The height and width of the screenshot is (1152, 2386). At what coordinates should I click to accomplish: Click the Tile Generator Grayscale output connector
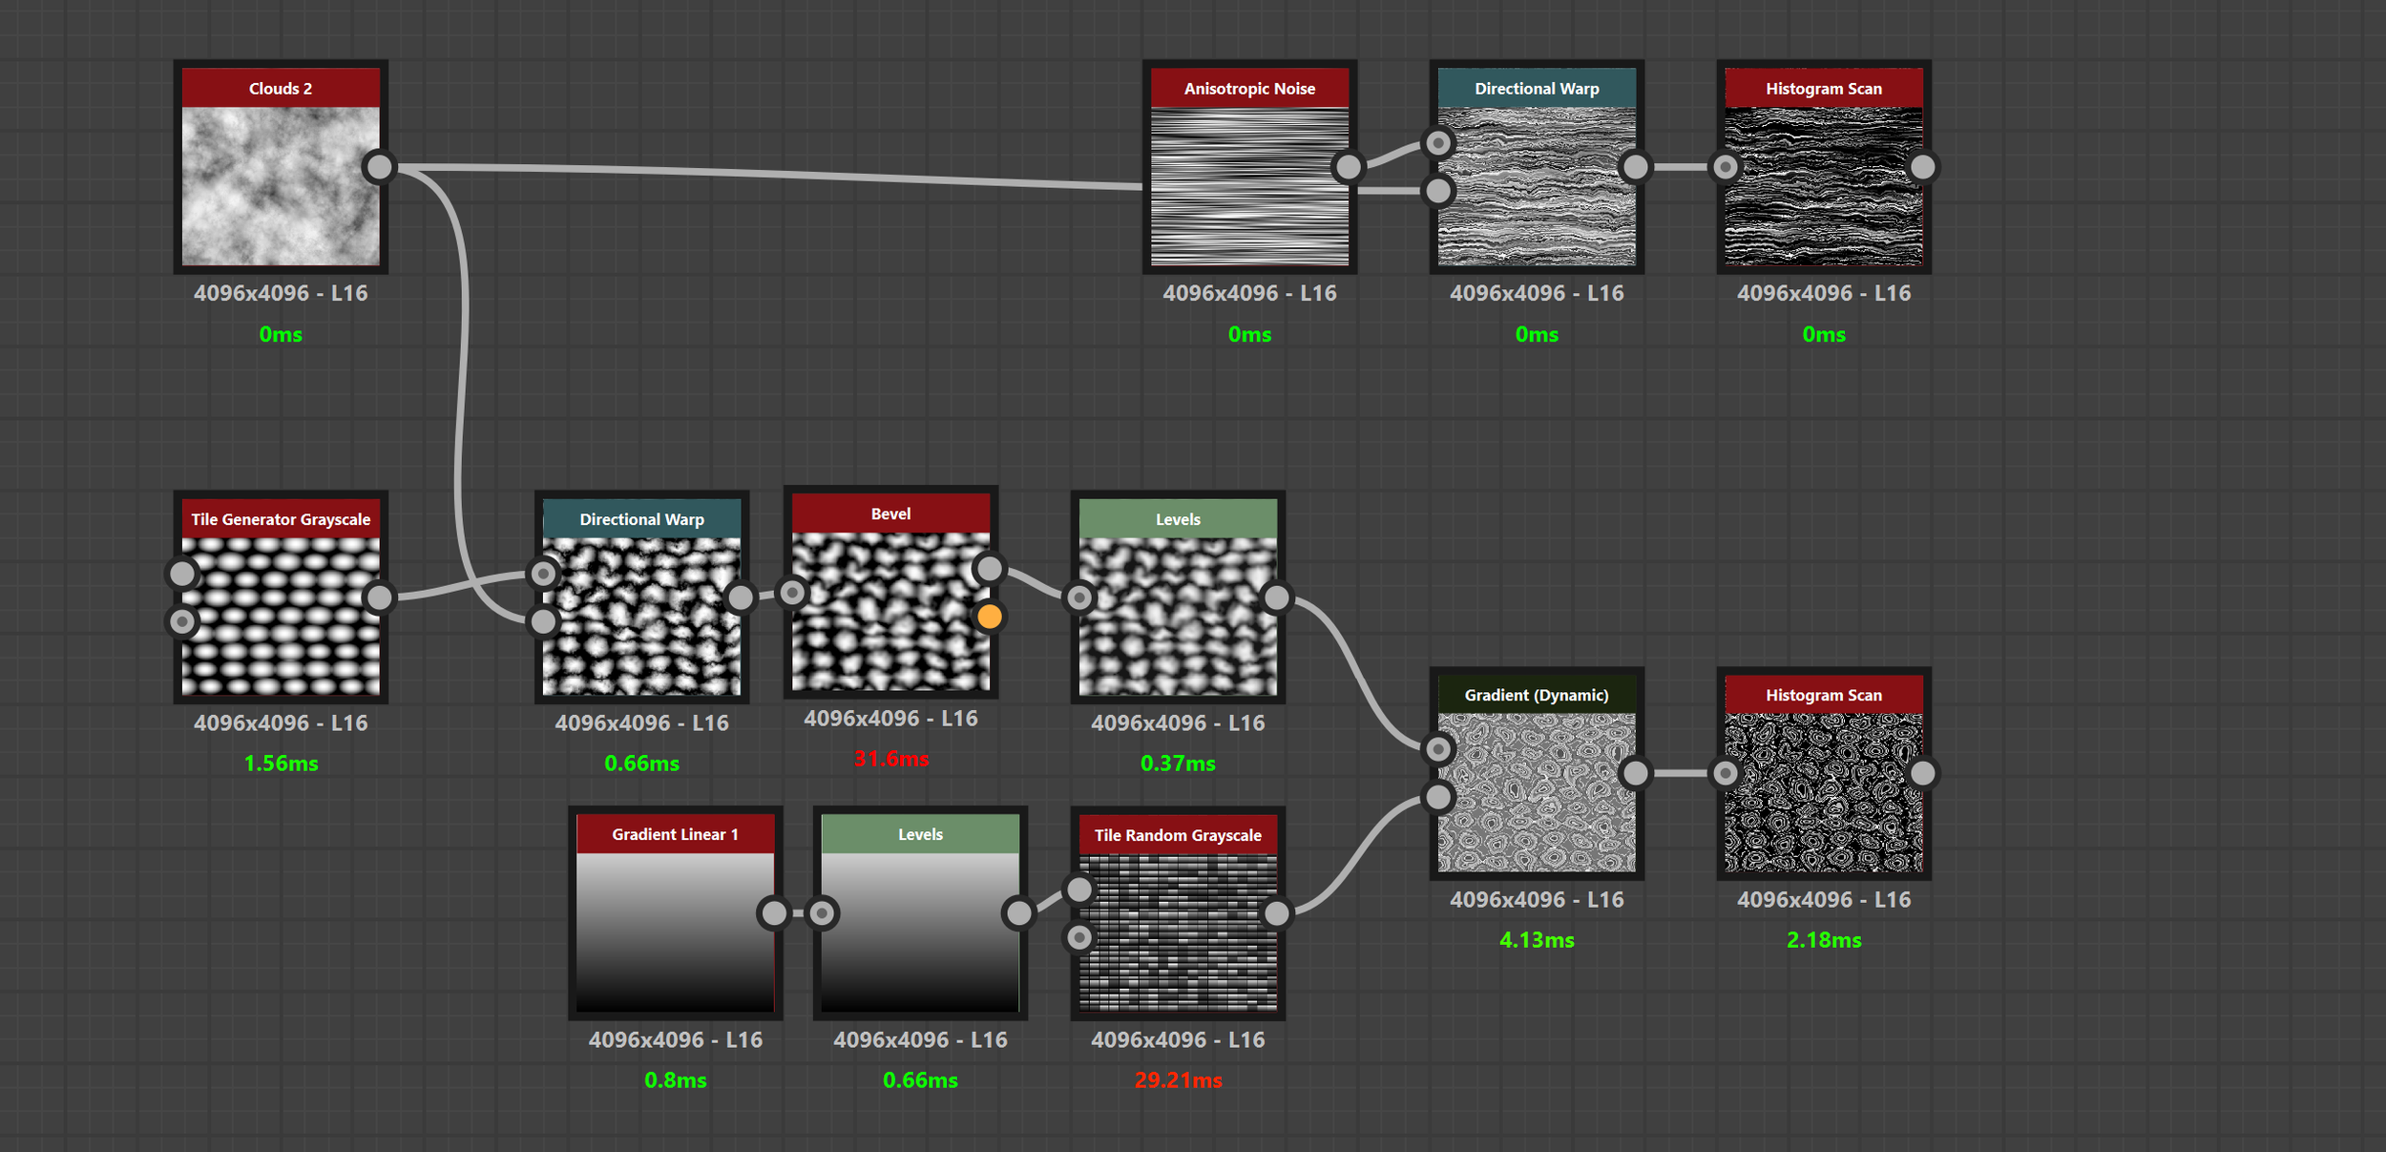point(380,597)
